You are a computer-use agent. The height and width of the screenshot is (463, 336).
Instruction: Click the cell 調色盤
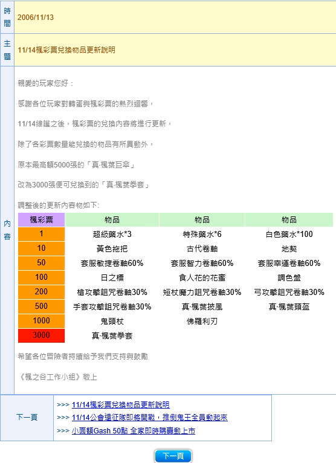coord(289,277)
